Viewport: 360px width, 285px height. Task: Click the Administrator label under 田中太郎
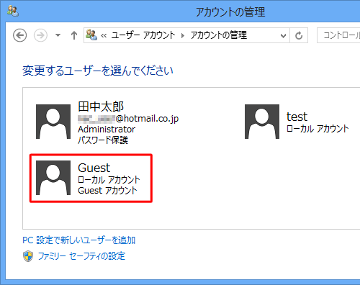point(107,130)
